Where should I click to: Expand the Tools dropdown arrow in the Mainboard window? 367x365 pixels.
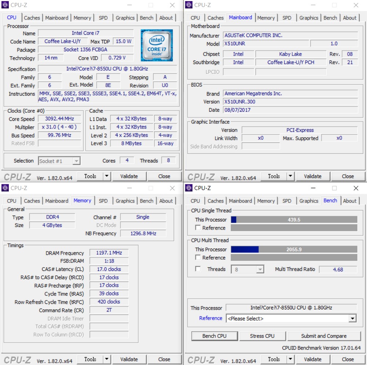click(x=290, y=176)
